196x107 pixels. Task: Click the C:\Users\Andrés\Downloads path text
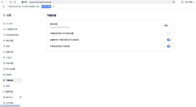tap(60, 27)
